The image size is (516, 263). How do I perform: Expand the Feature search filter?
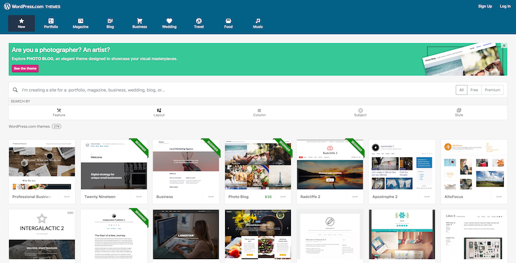[59, 112]
